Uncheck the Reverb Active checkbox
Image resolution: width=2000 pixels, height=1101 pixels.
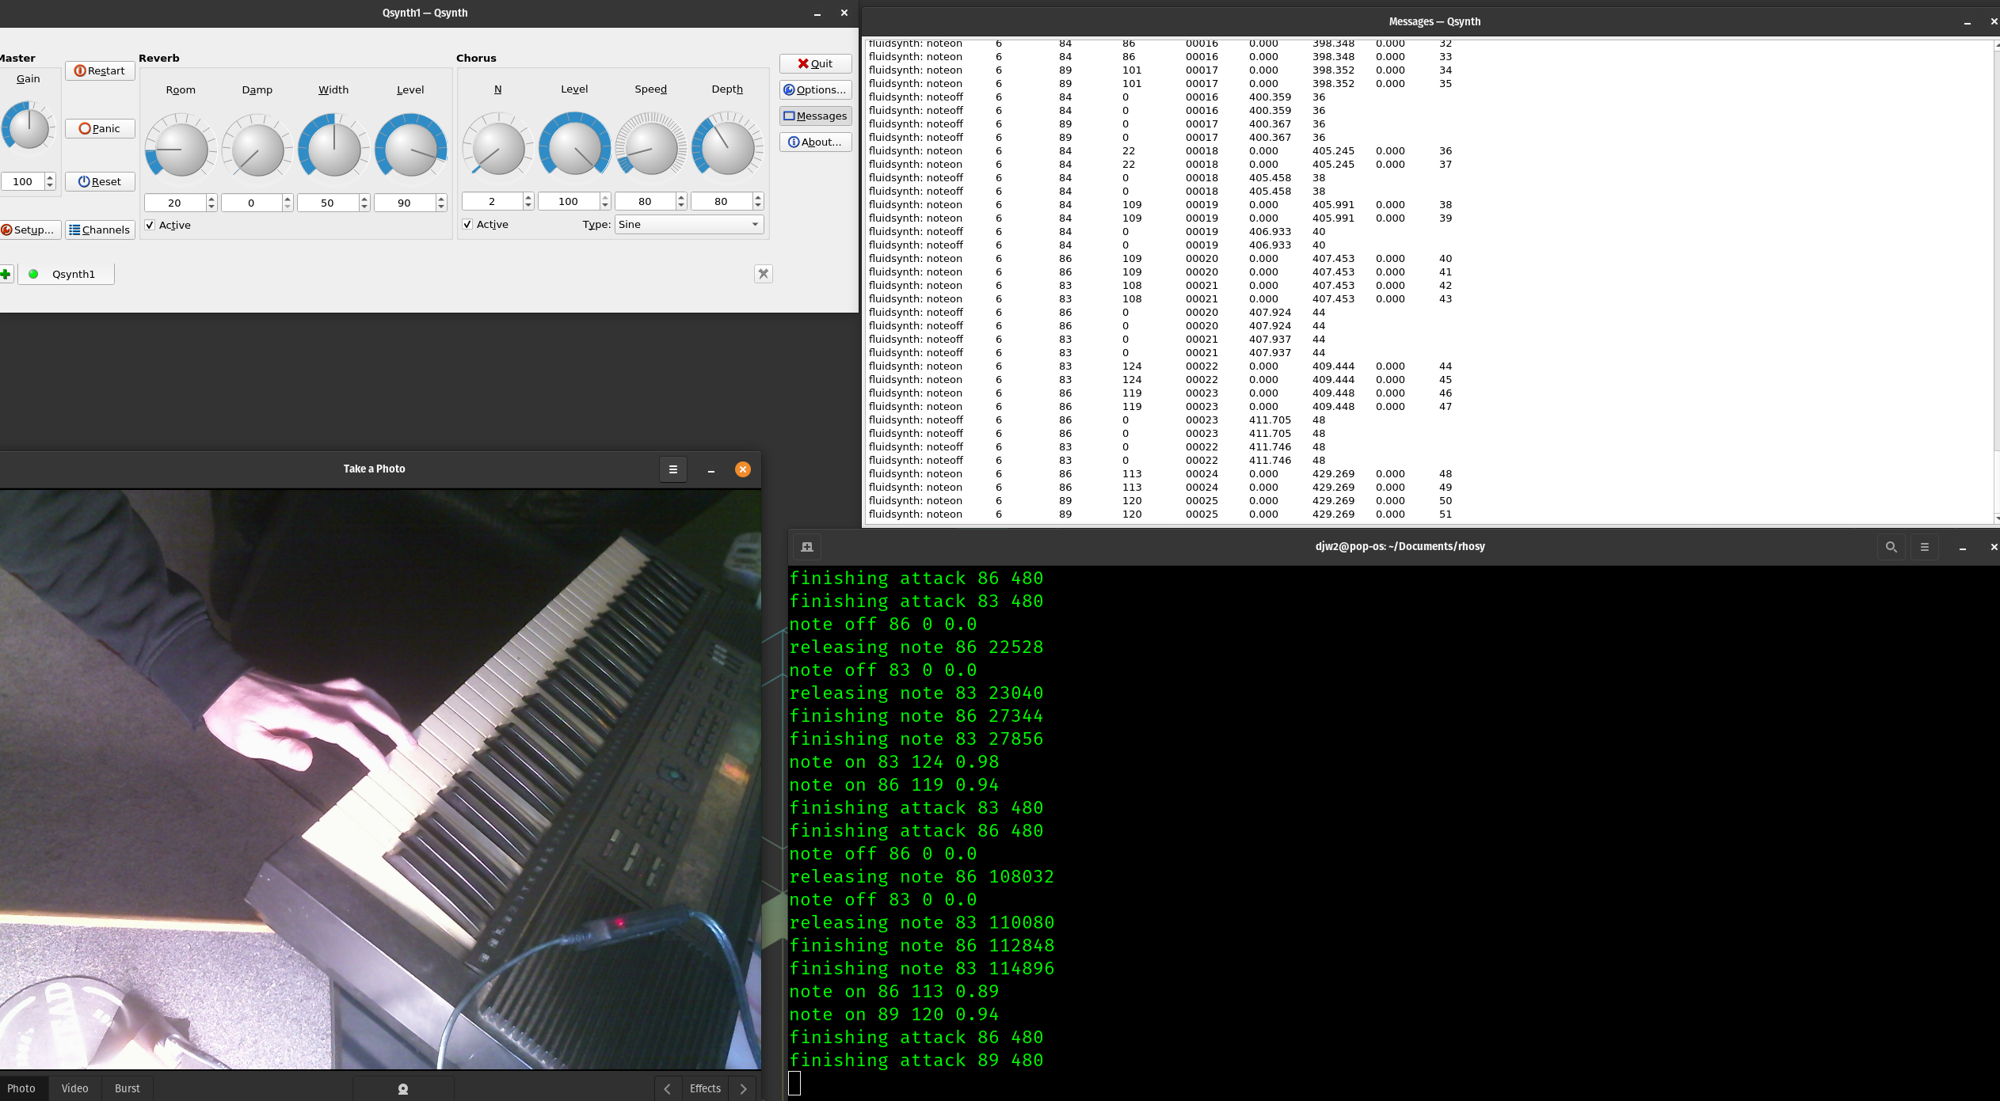click(x=150, y=225)
